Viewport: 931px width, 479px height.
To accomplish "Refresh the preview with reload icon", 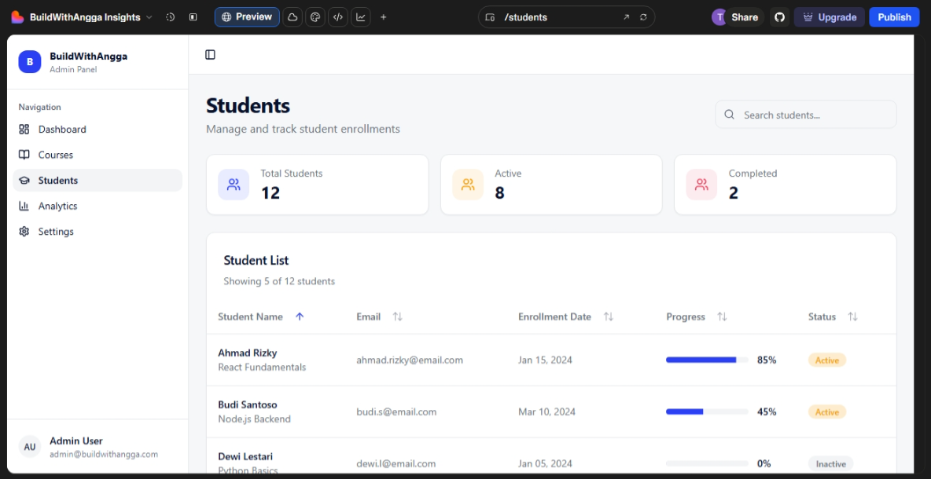I will tap(643, 17).
